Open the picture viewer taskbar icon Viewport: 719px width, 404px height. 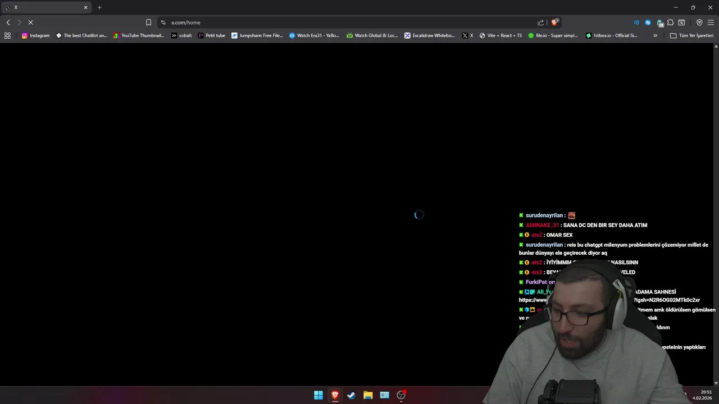tap(384, 395)
